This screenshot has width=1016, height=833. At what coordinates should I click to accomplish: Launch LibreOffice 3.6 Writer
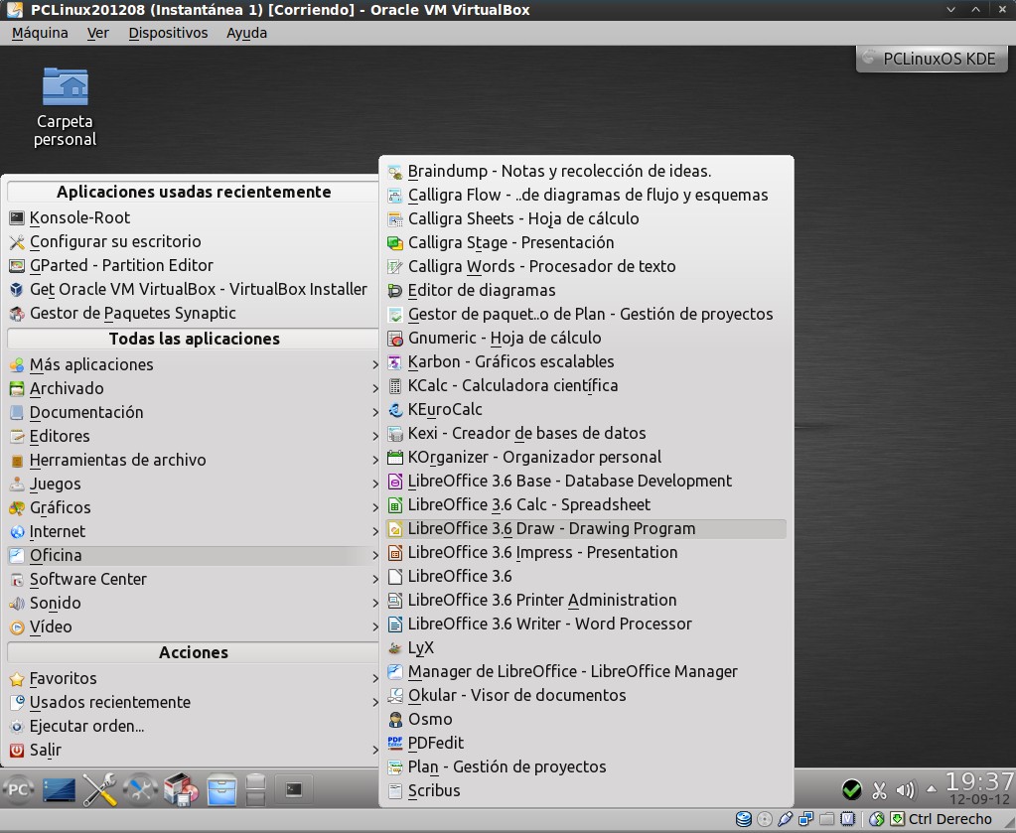[549, 624]
